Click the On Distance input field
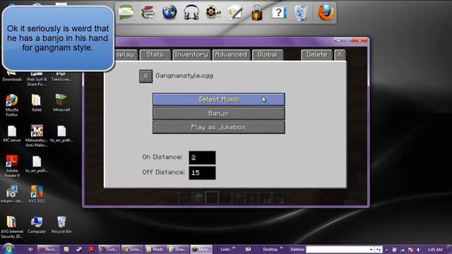 [202, 157]
